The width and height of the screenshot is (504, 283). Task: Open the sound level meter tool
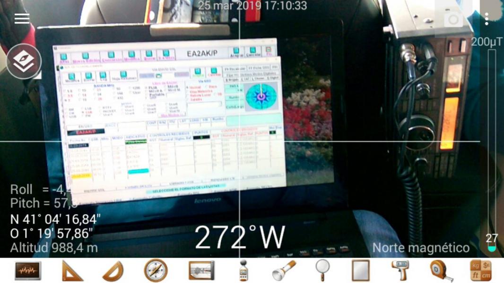click(x=243, y=271)
